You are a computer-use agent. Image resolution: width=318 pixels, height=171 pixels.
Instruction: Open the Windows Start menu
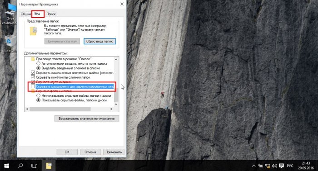click(6, 166)
